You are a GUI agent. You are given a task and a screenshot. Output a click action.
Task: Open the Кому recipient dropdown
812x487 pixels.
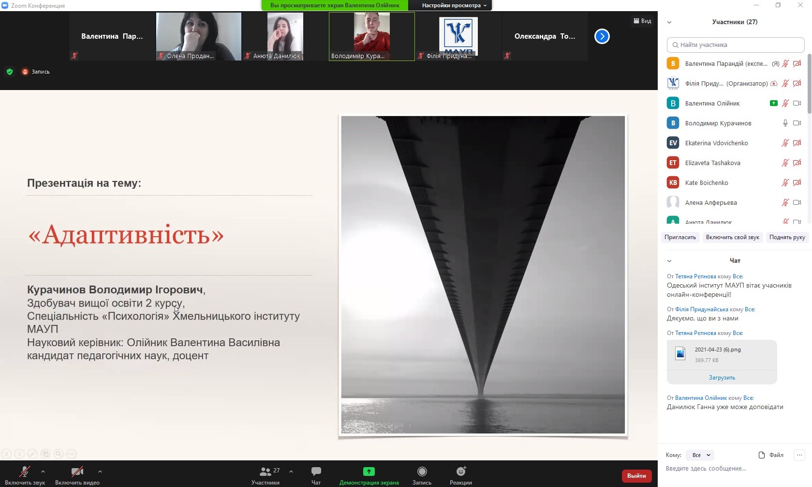coord(700,455)
